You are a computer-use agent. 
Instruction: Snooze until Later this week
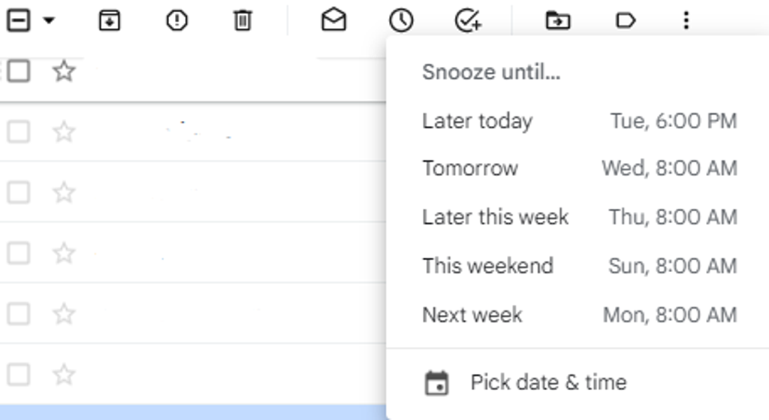(578, 217)
